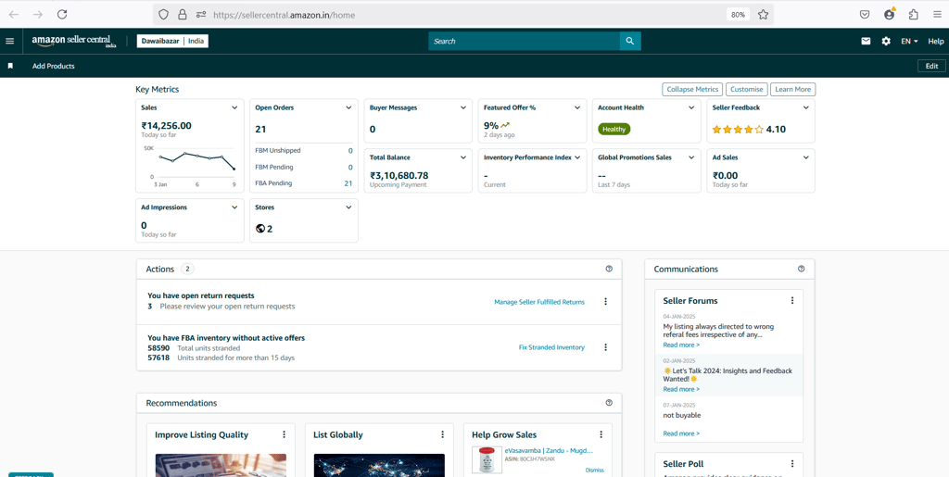Expand the Inventory Performance Index chevron
Viewport: 949px width, 477px height.
[x=577, y=157]
